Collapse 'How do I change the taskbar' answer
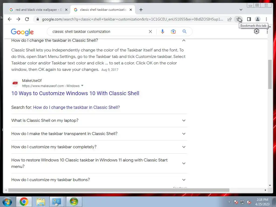The image size is (276, 207). 184,40
